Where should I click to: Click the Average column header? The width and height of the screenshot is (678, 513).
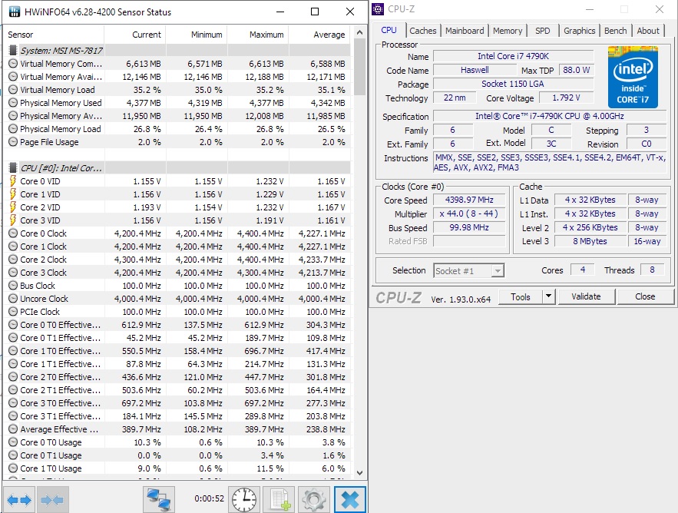pos(319,35)
